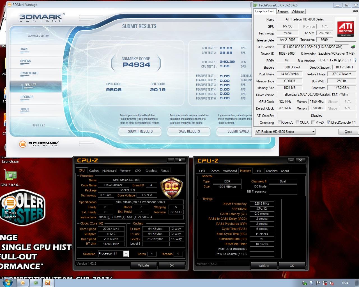This screenshot has width=359, height=287.
Task: Click the Futuremark Corporation logo
Action: 39,144
